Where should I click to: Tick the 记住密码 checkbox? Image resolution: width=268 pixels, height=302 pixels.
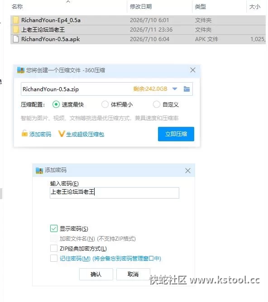54,258
